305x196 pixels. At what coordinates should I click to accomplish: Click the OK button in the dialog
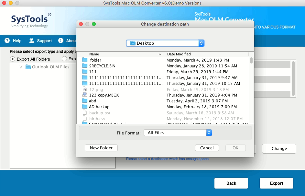(x=235, y=148)
